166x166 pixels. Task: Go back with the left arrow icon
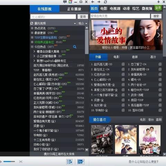93,2
